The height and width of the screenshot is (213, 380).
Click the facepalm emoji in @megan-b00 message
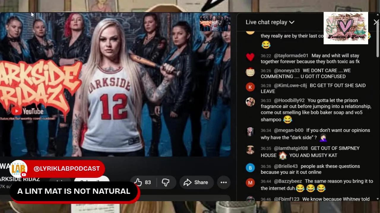(x=323, y=138)
